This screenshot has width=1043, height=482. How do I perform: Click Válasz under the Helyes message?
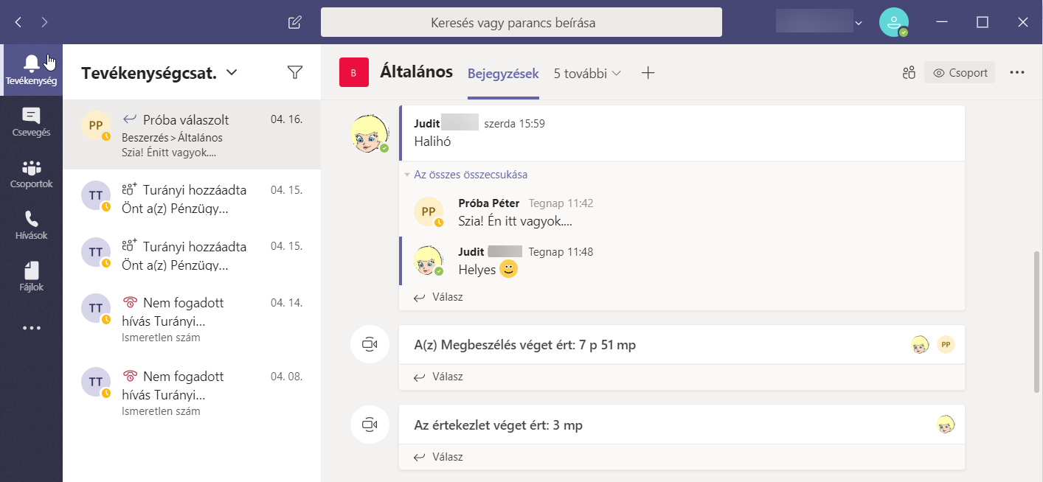(447, 297)
